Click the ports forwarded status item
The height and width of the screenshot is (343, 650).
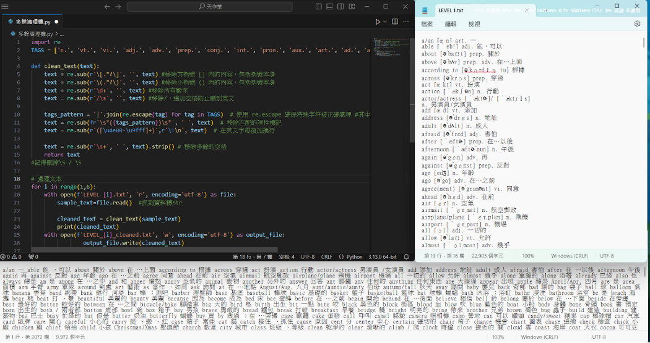coord(32,257)
